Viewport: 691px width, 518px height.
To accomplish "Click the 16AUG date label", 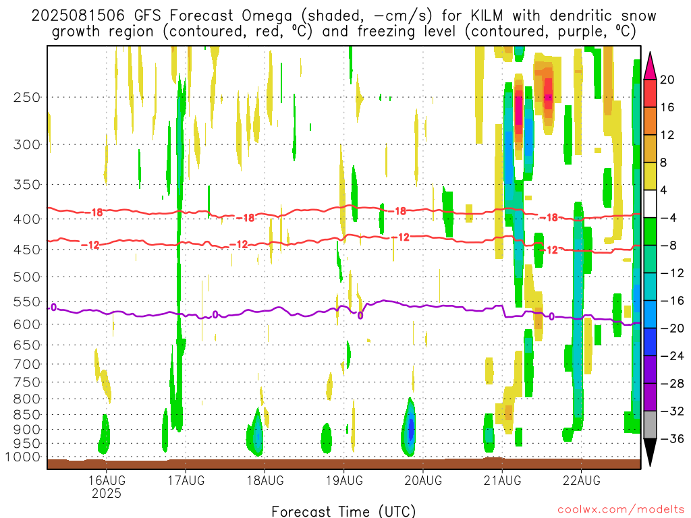I will 107,480.
